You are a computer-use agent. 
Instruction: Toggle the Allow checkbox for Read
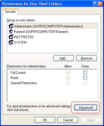[x=68, y=78]
